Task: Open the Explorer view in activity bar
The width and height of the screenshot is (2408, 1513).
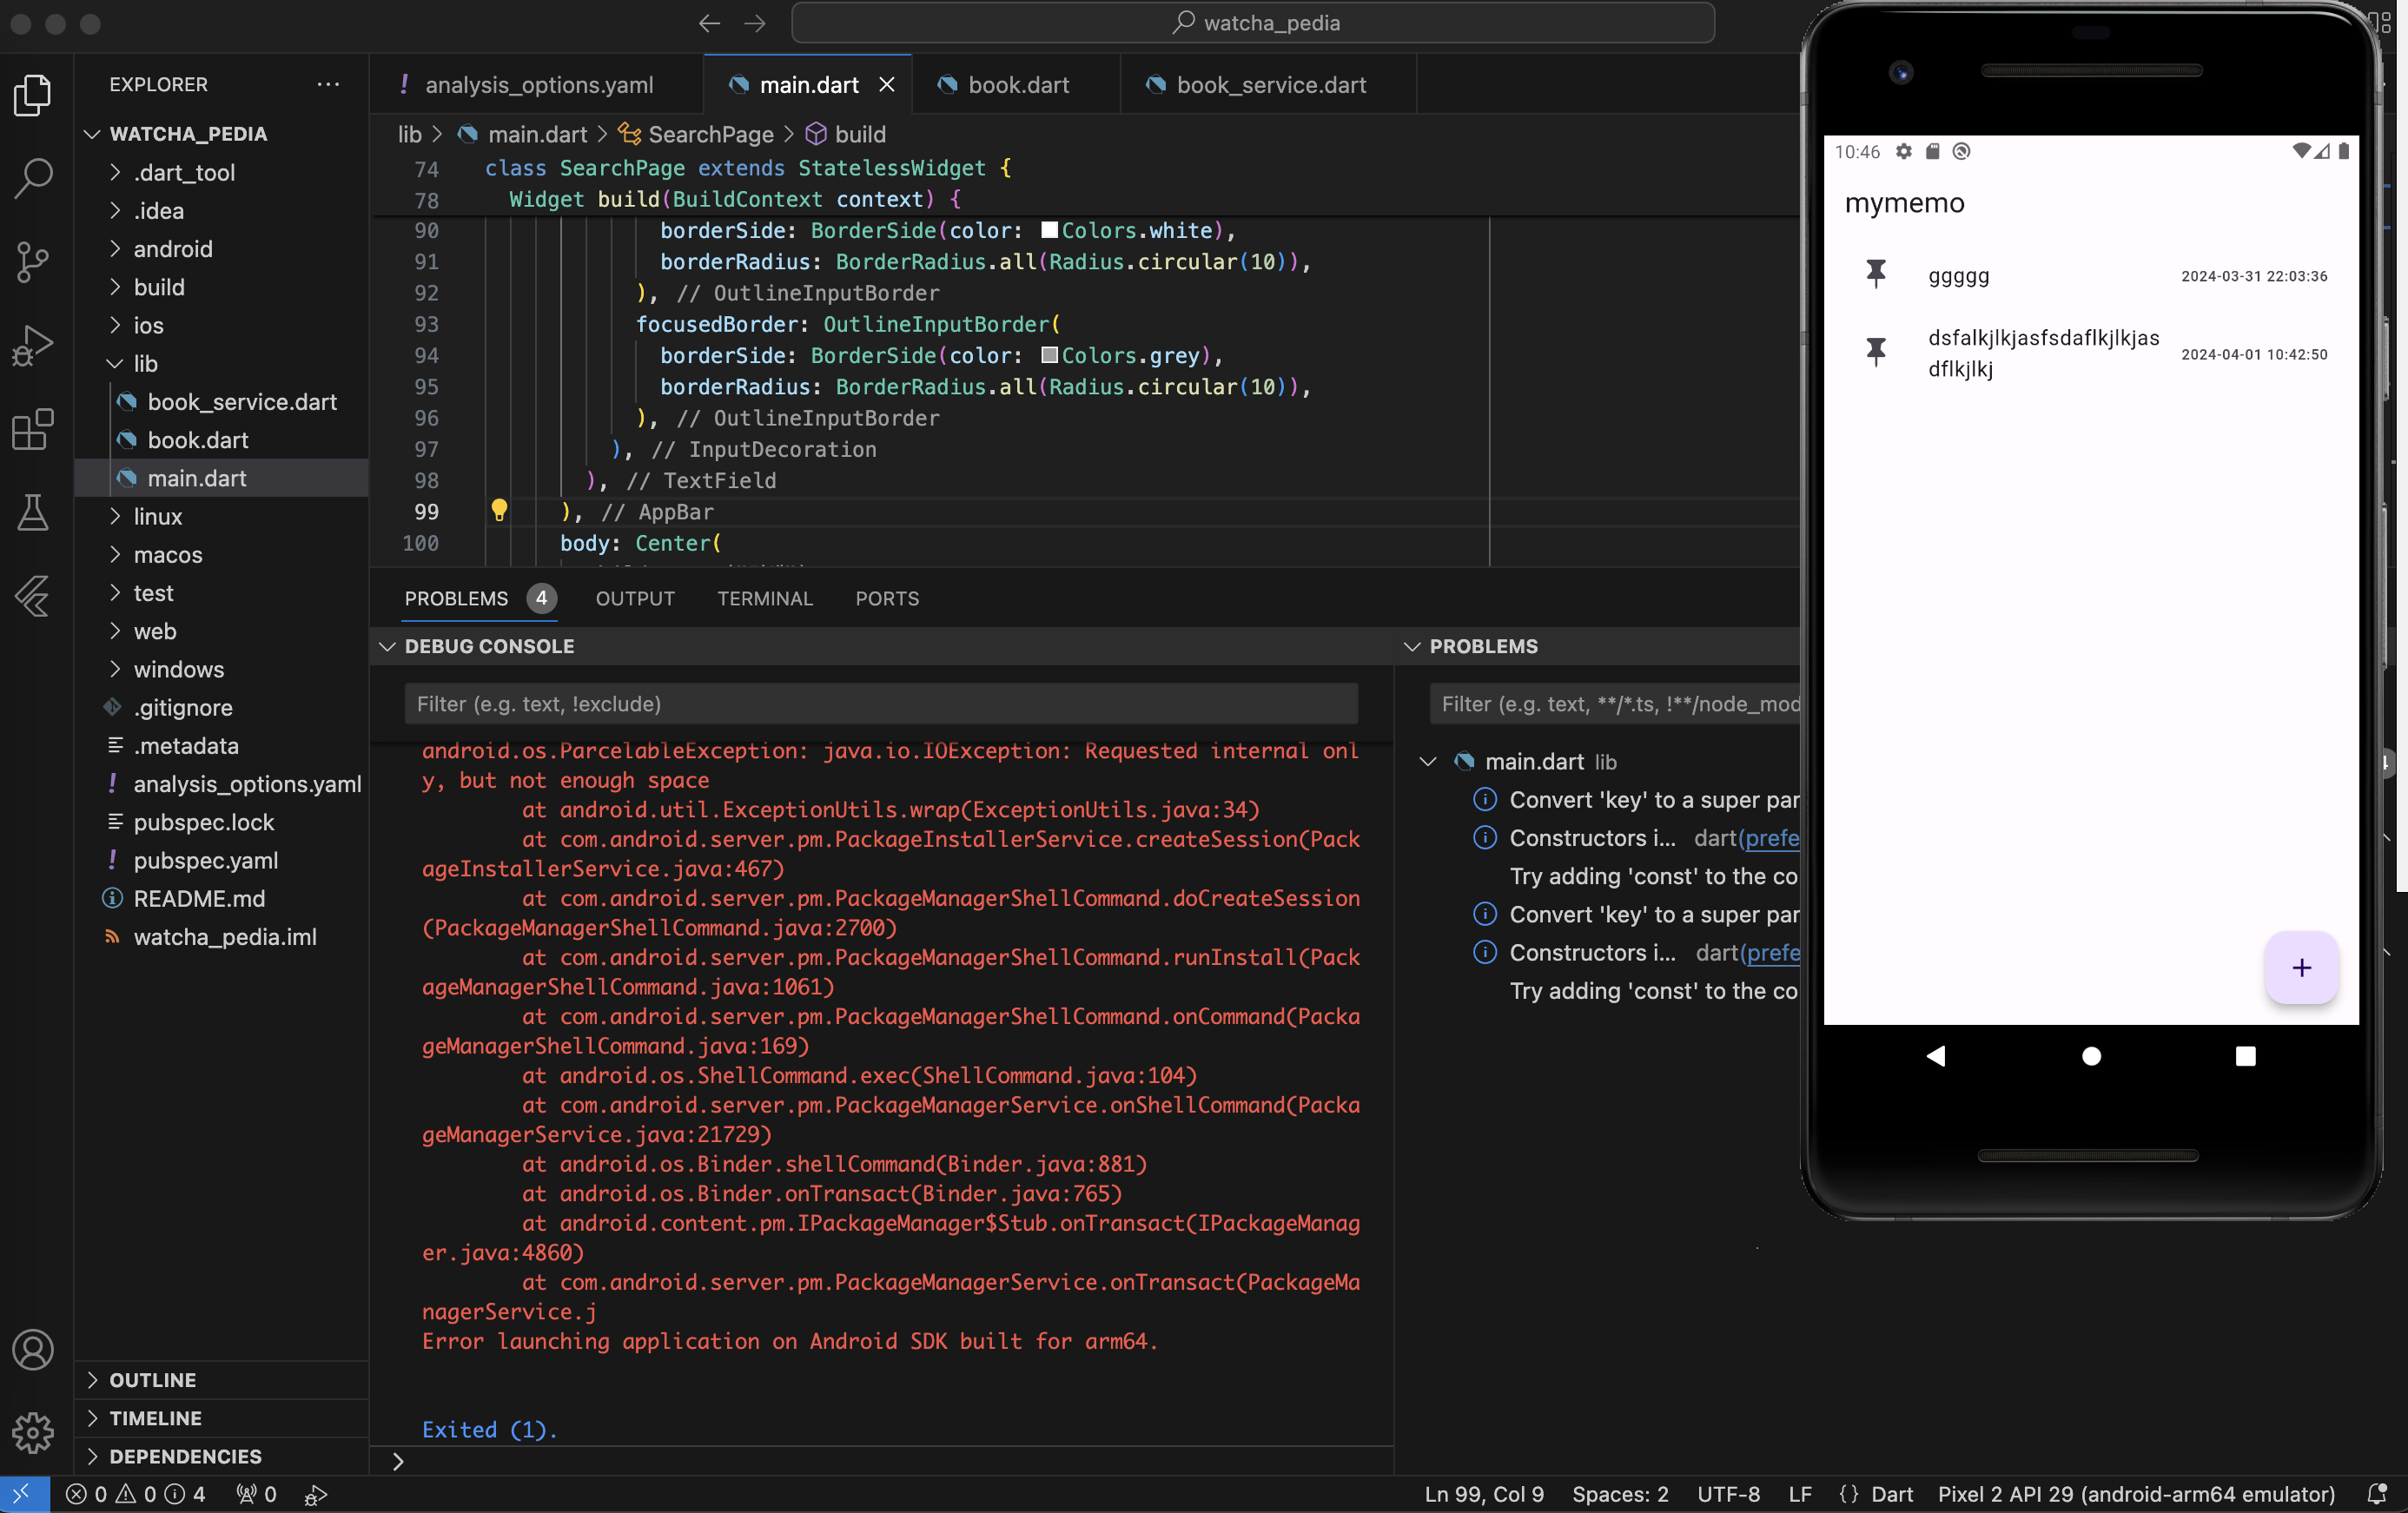Action: pos(33,95)
